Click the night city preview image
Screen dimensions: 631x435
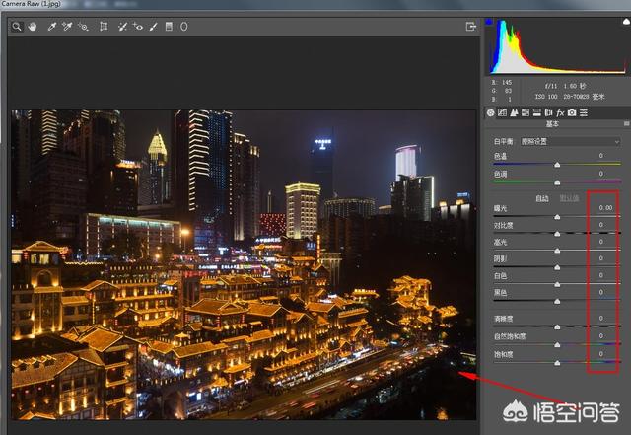pos(244,265)
